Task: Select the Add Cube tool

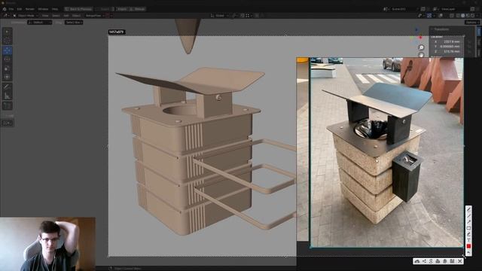Action: [7, 105]
